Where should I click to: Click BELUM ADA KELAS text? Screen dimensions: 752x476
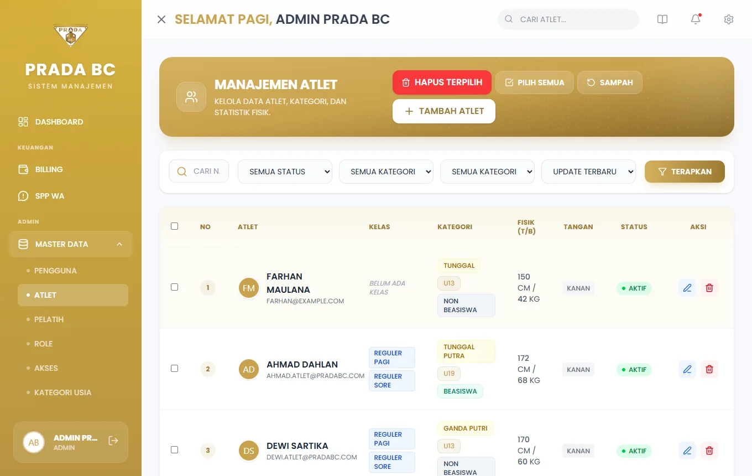[387, 288]
